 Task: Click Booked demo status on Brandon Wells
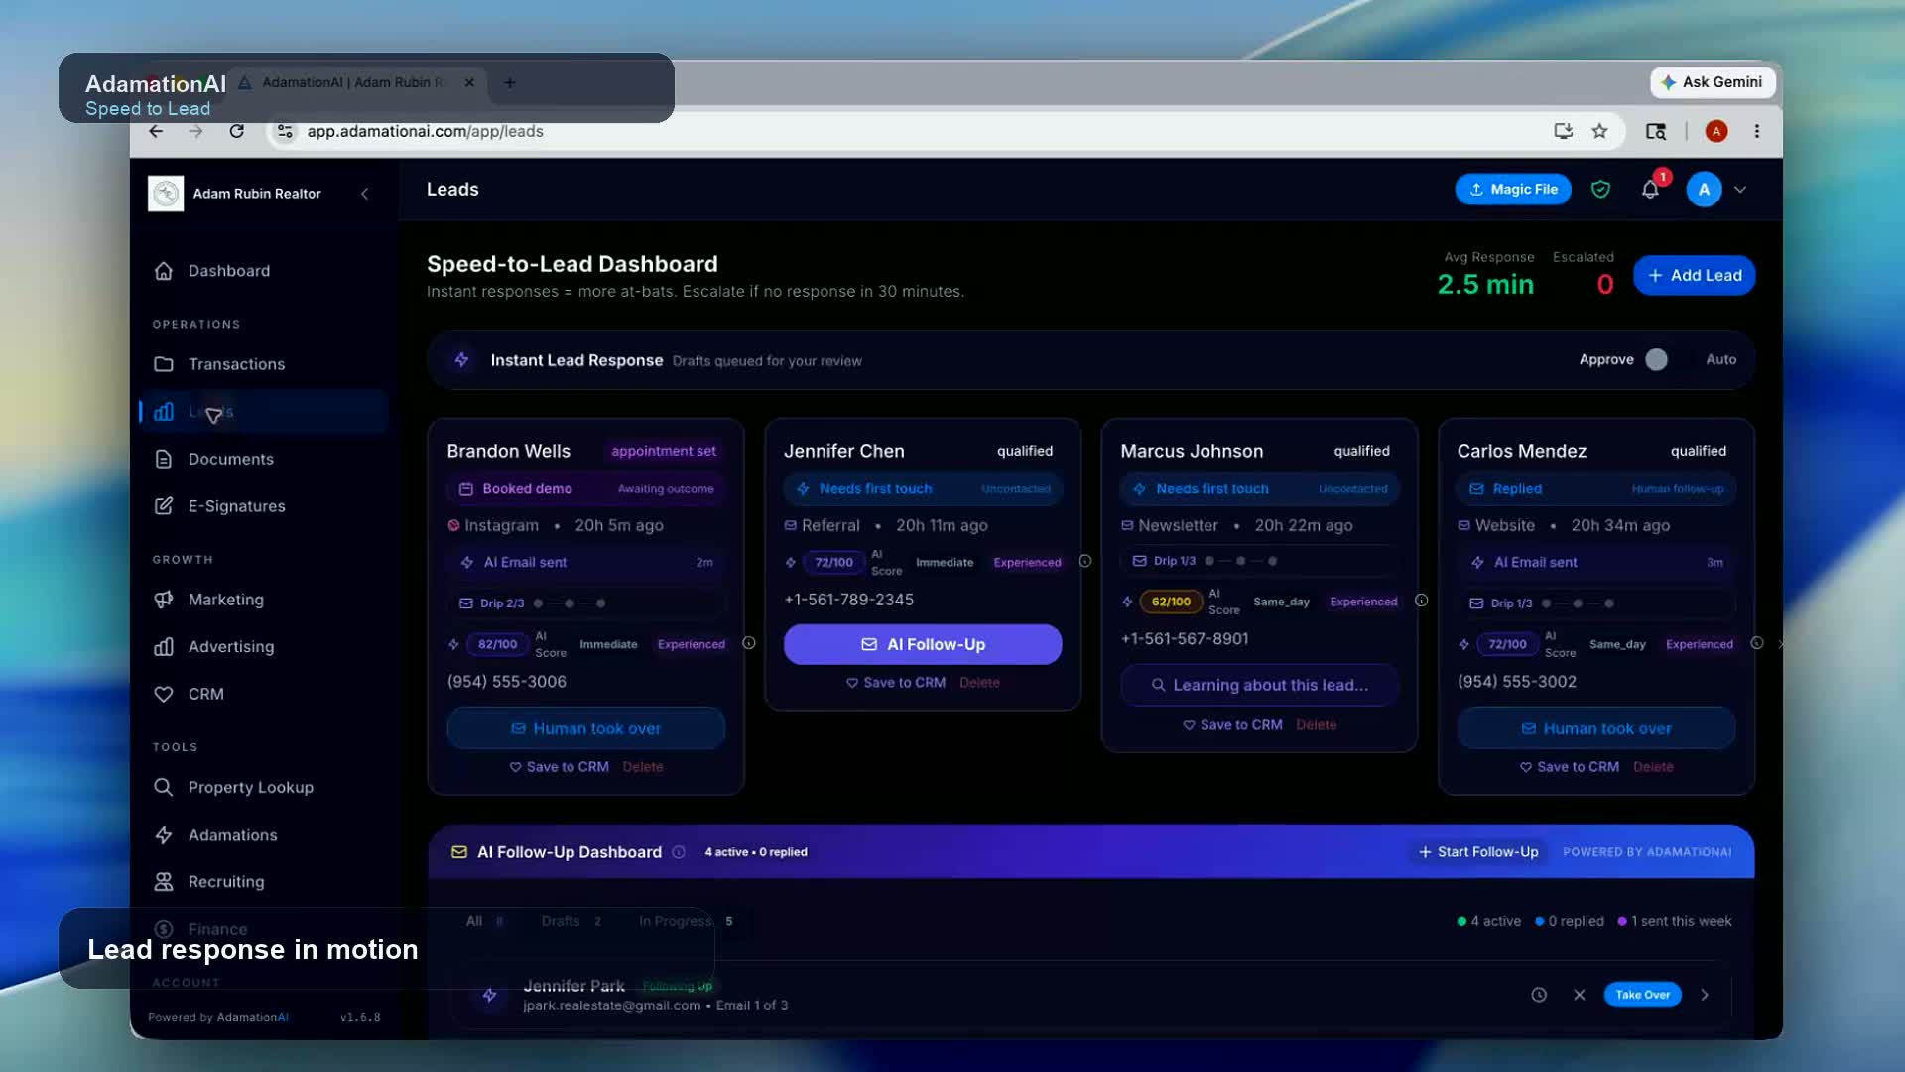click(585, 489)
